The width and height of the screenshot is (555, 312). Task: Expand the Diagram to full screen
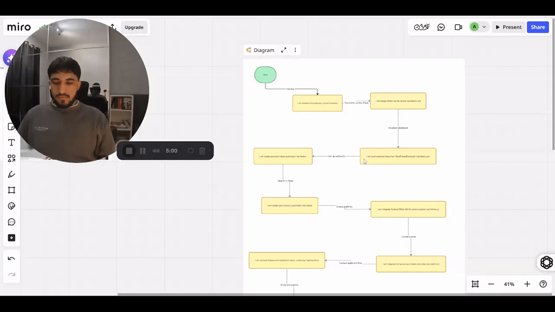coord(283,50)
